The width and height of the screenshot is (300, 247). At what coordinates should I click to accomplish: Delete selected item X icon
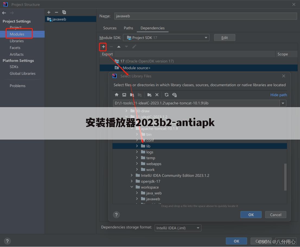point(157,95)
